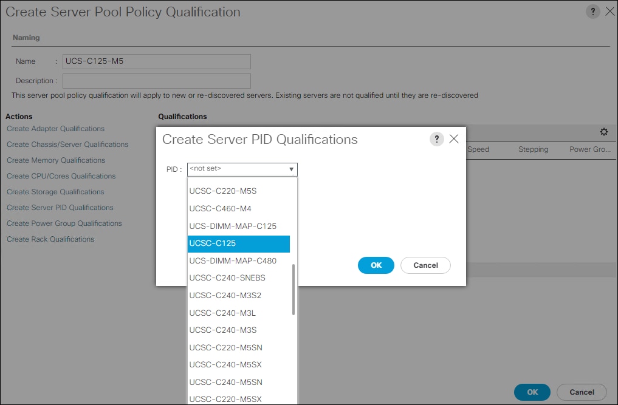Sort by the Stepping column header

pyautogui.click(x=534, y=149)
